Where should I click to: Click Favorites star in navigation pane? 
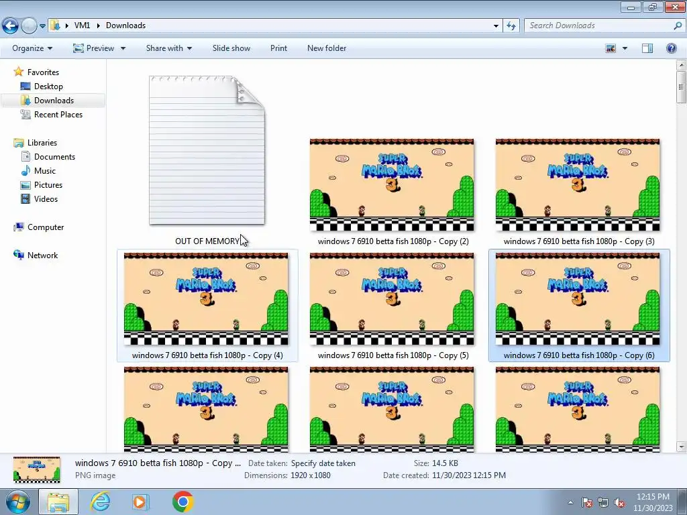click(x=18, y=72)
